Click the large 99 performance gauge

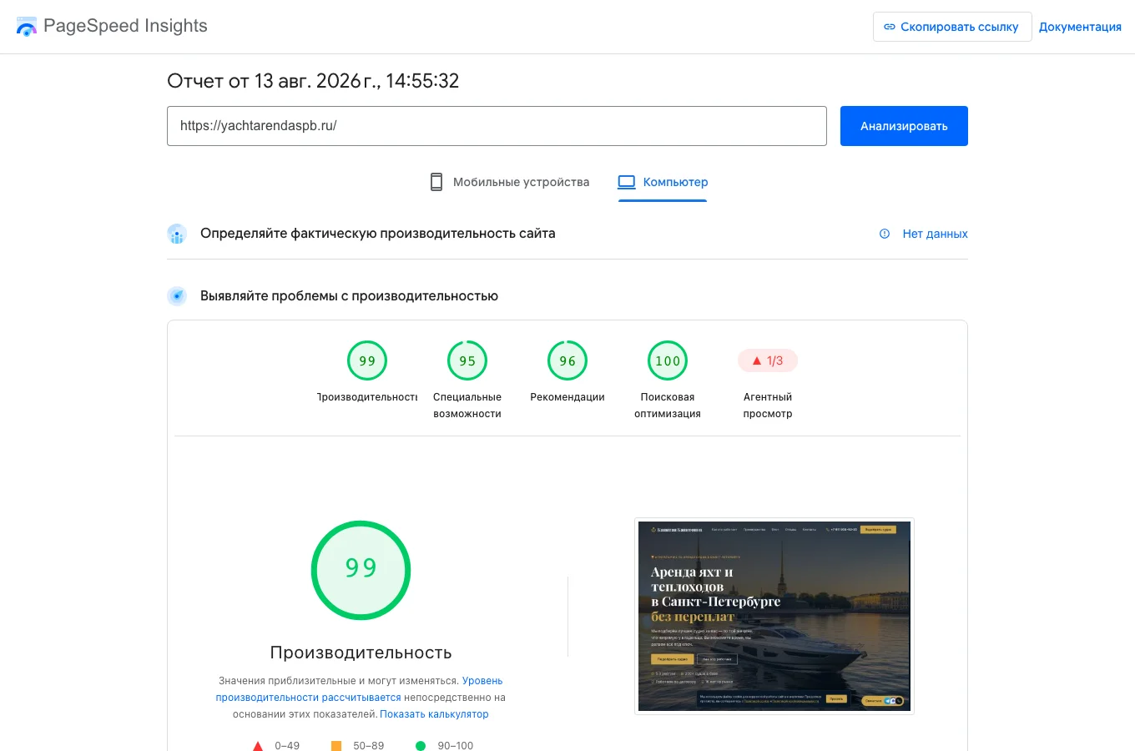point(361,570)
